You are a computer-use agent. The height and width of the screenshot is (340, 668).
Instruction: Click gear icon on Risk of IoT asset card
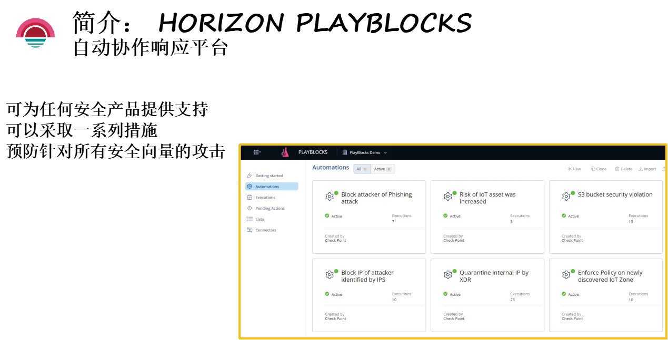click(x=447, y=197)
